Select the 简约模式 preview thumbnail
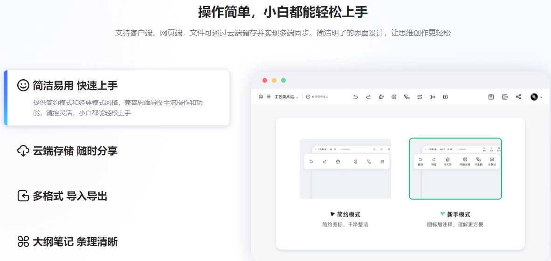This screenshot has width=551, height=261. tap(345, 169)
